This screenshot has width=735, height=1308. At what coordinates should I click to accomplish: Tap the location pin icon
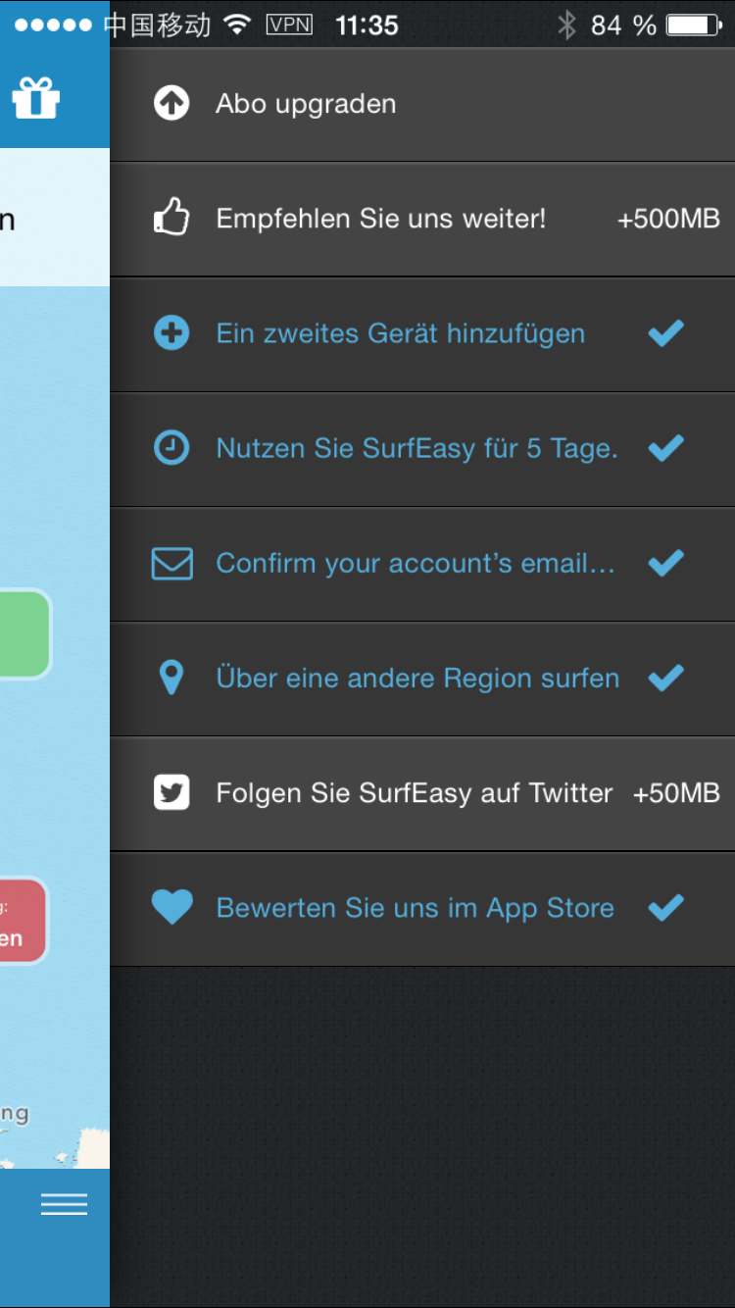pos(171,678)
